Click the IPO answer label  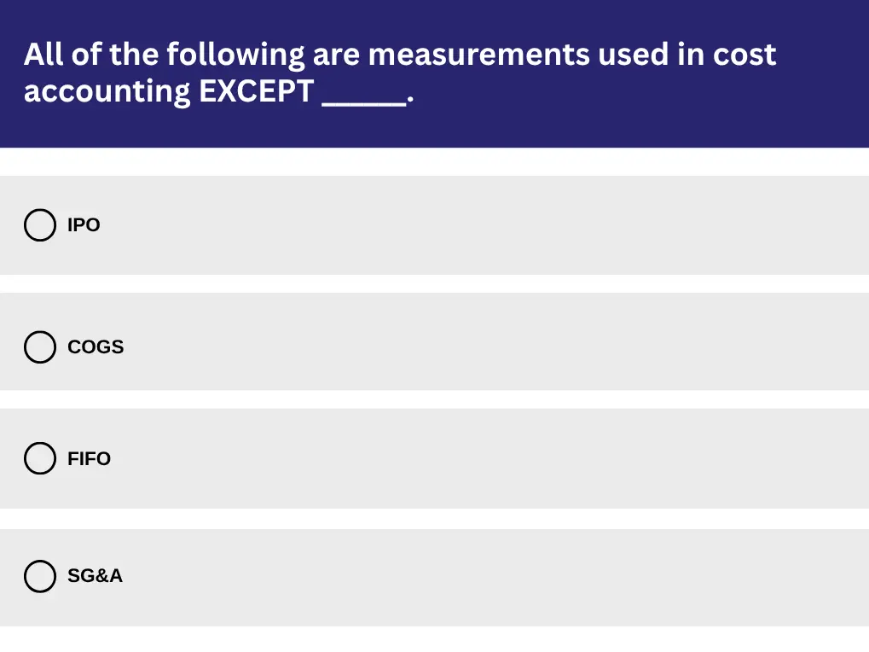[83, 224]
